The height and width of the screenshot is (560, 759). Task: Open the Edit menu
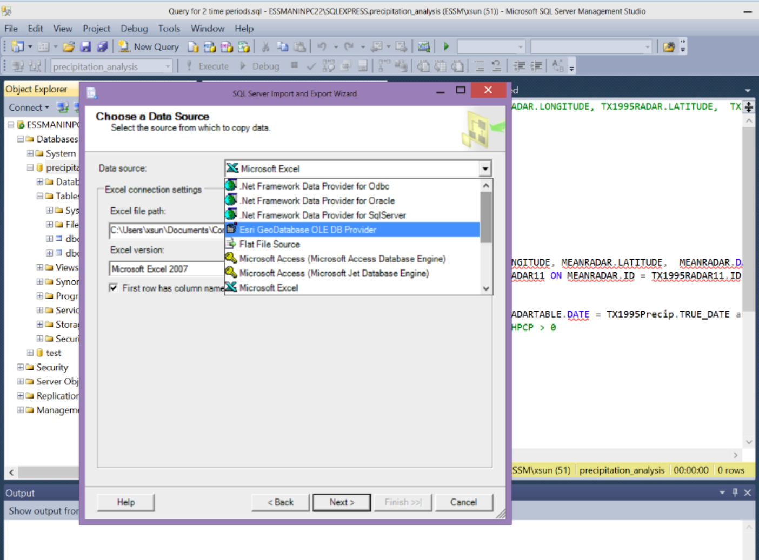tap(35, 29)
